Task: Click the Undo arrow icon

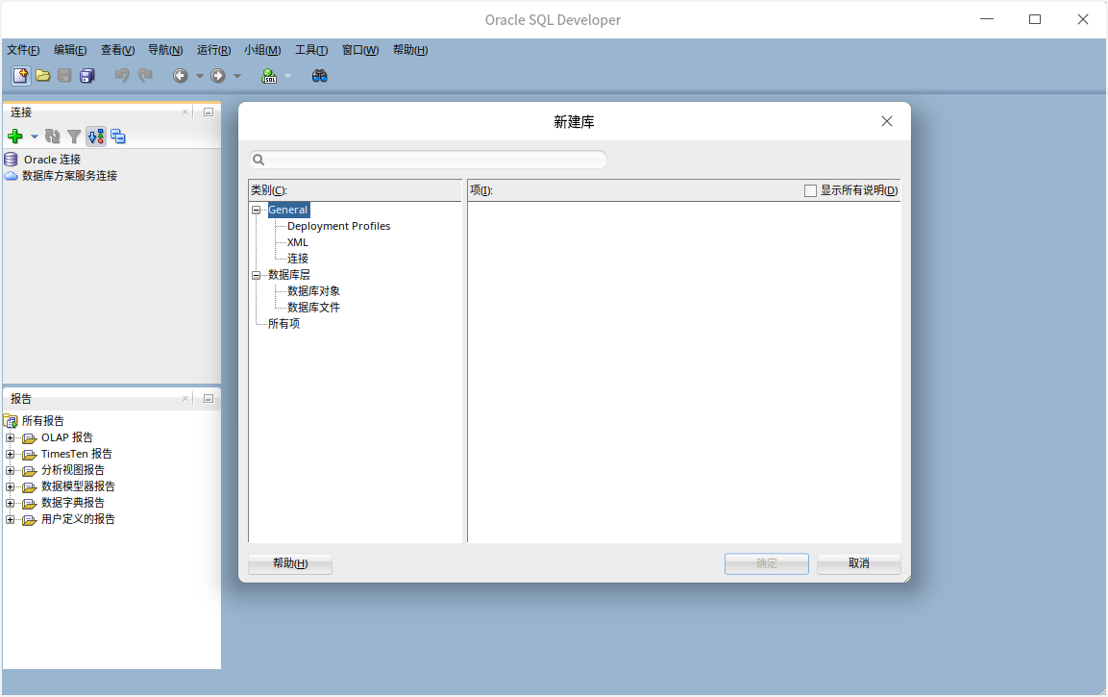Action: pyautogui.click(x=122, y=76)
